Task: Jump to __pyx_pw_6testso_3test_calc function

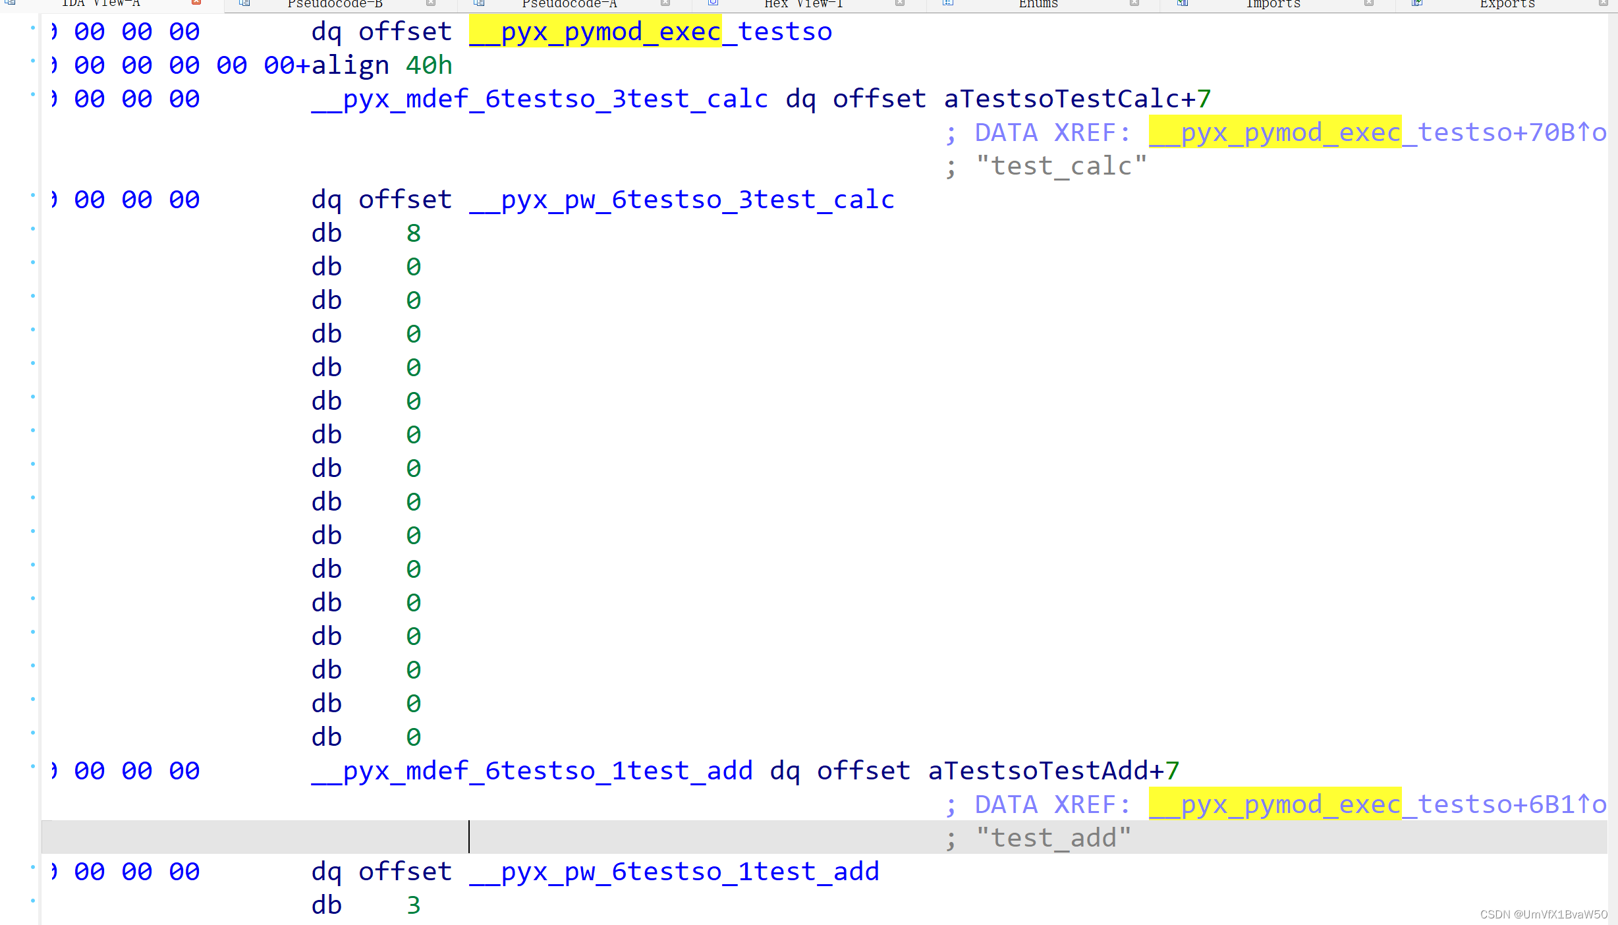Action: point(682,200)
